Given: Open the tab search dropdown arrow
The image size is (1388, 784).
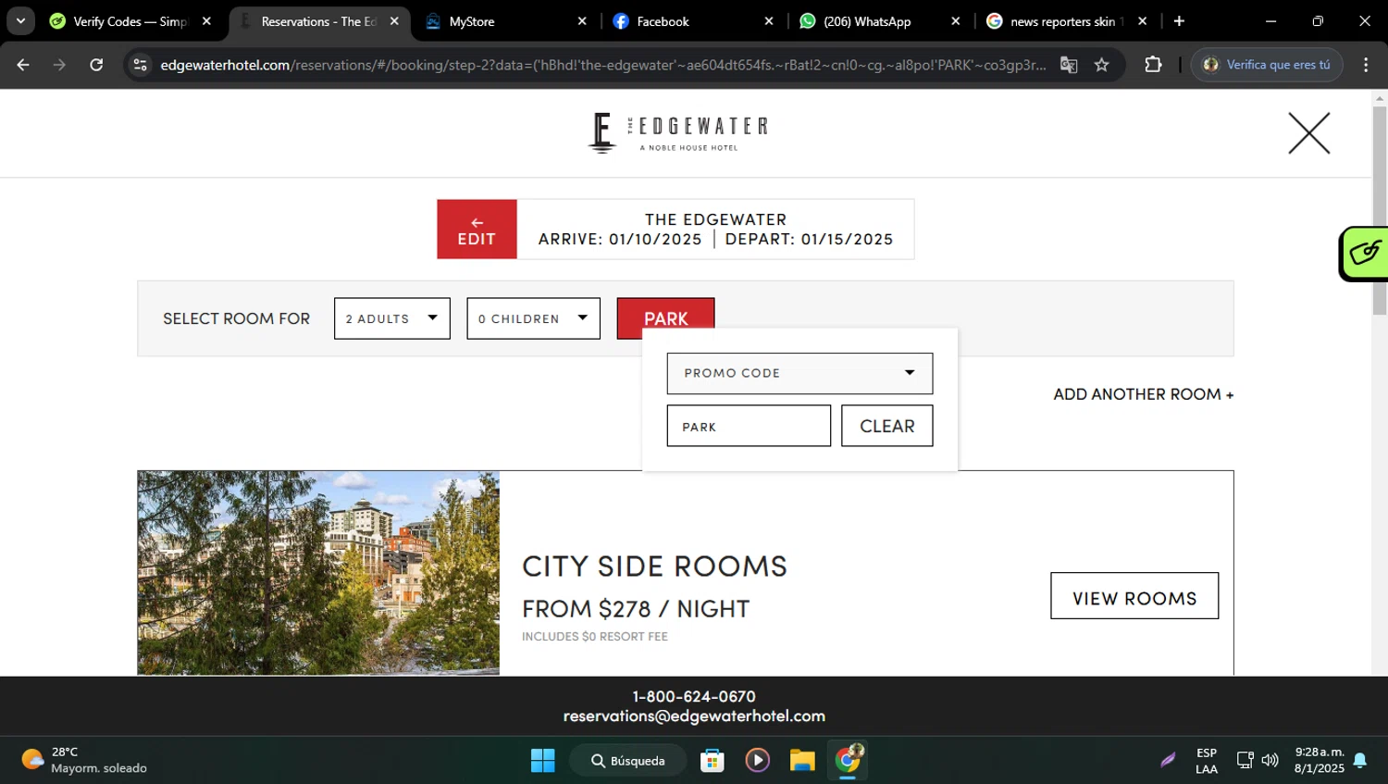Looking at the screenshot, I should pos(20,21).
